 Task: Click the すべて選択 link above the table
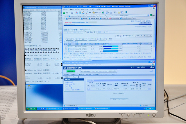pos(67,42)
